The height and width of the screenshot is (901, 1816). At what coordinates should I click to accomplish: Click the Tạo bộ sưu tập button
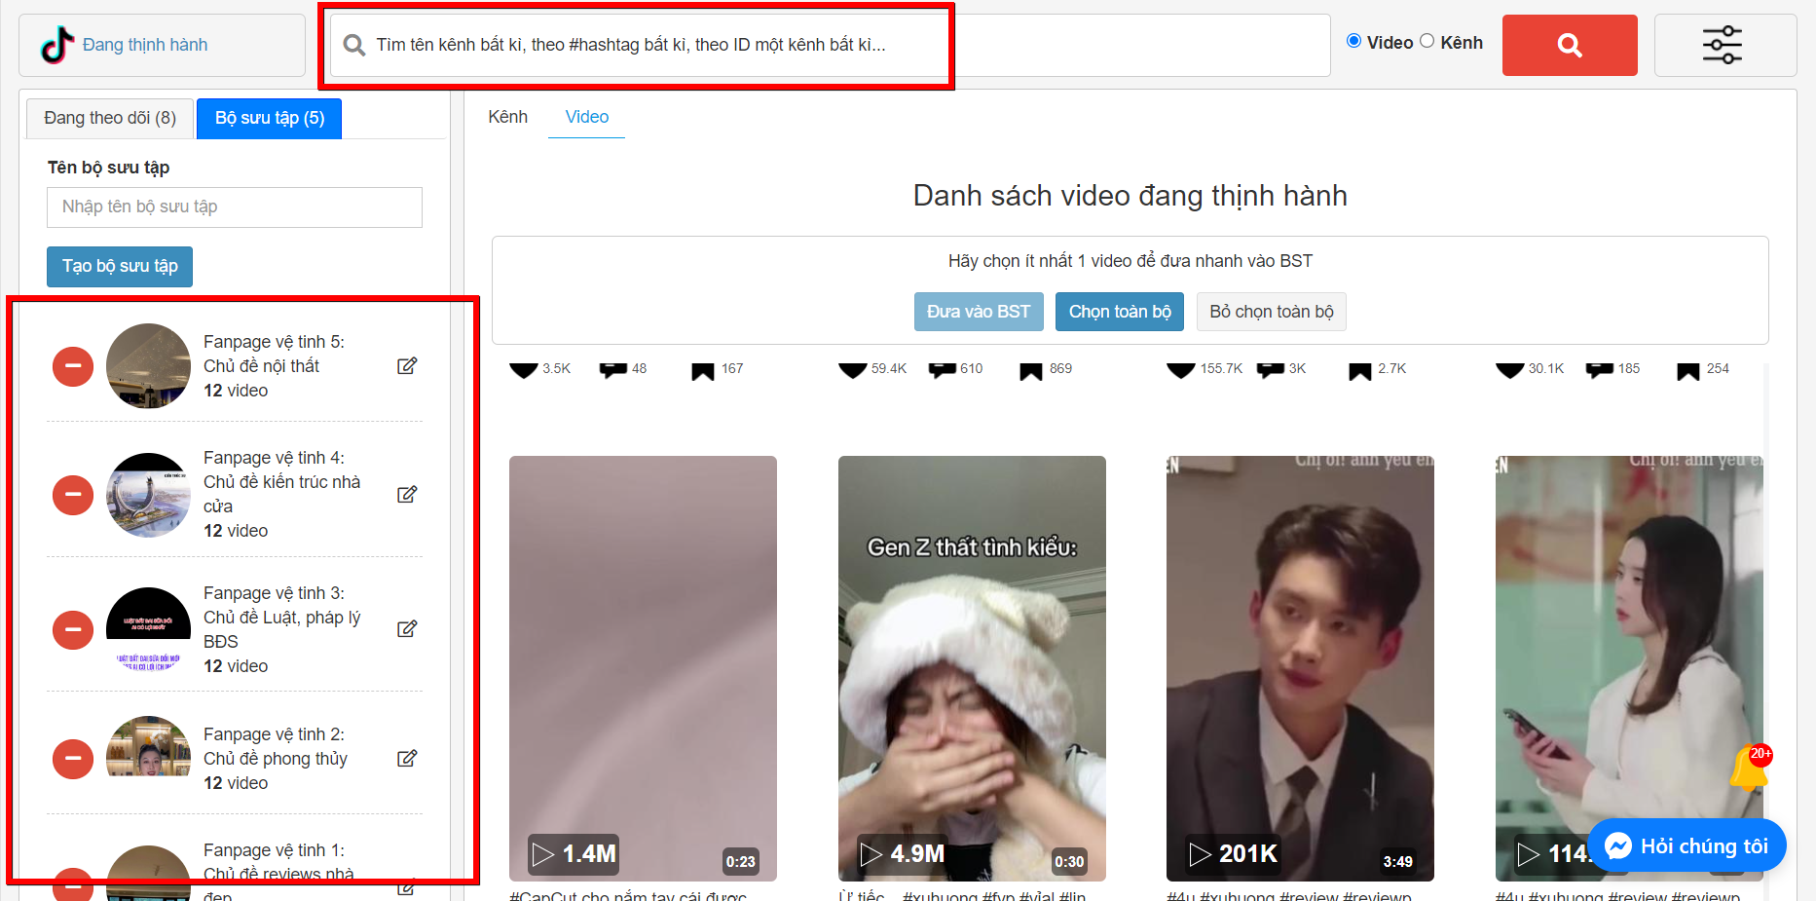(120, 267)
